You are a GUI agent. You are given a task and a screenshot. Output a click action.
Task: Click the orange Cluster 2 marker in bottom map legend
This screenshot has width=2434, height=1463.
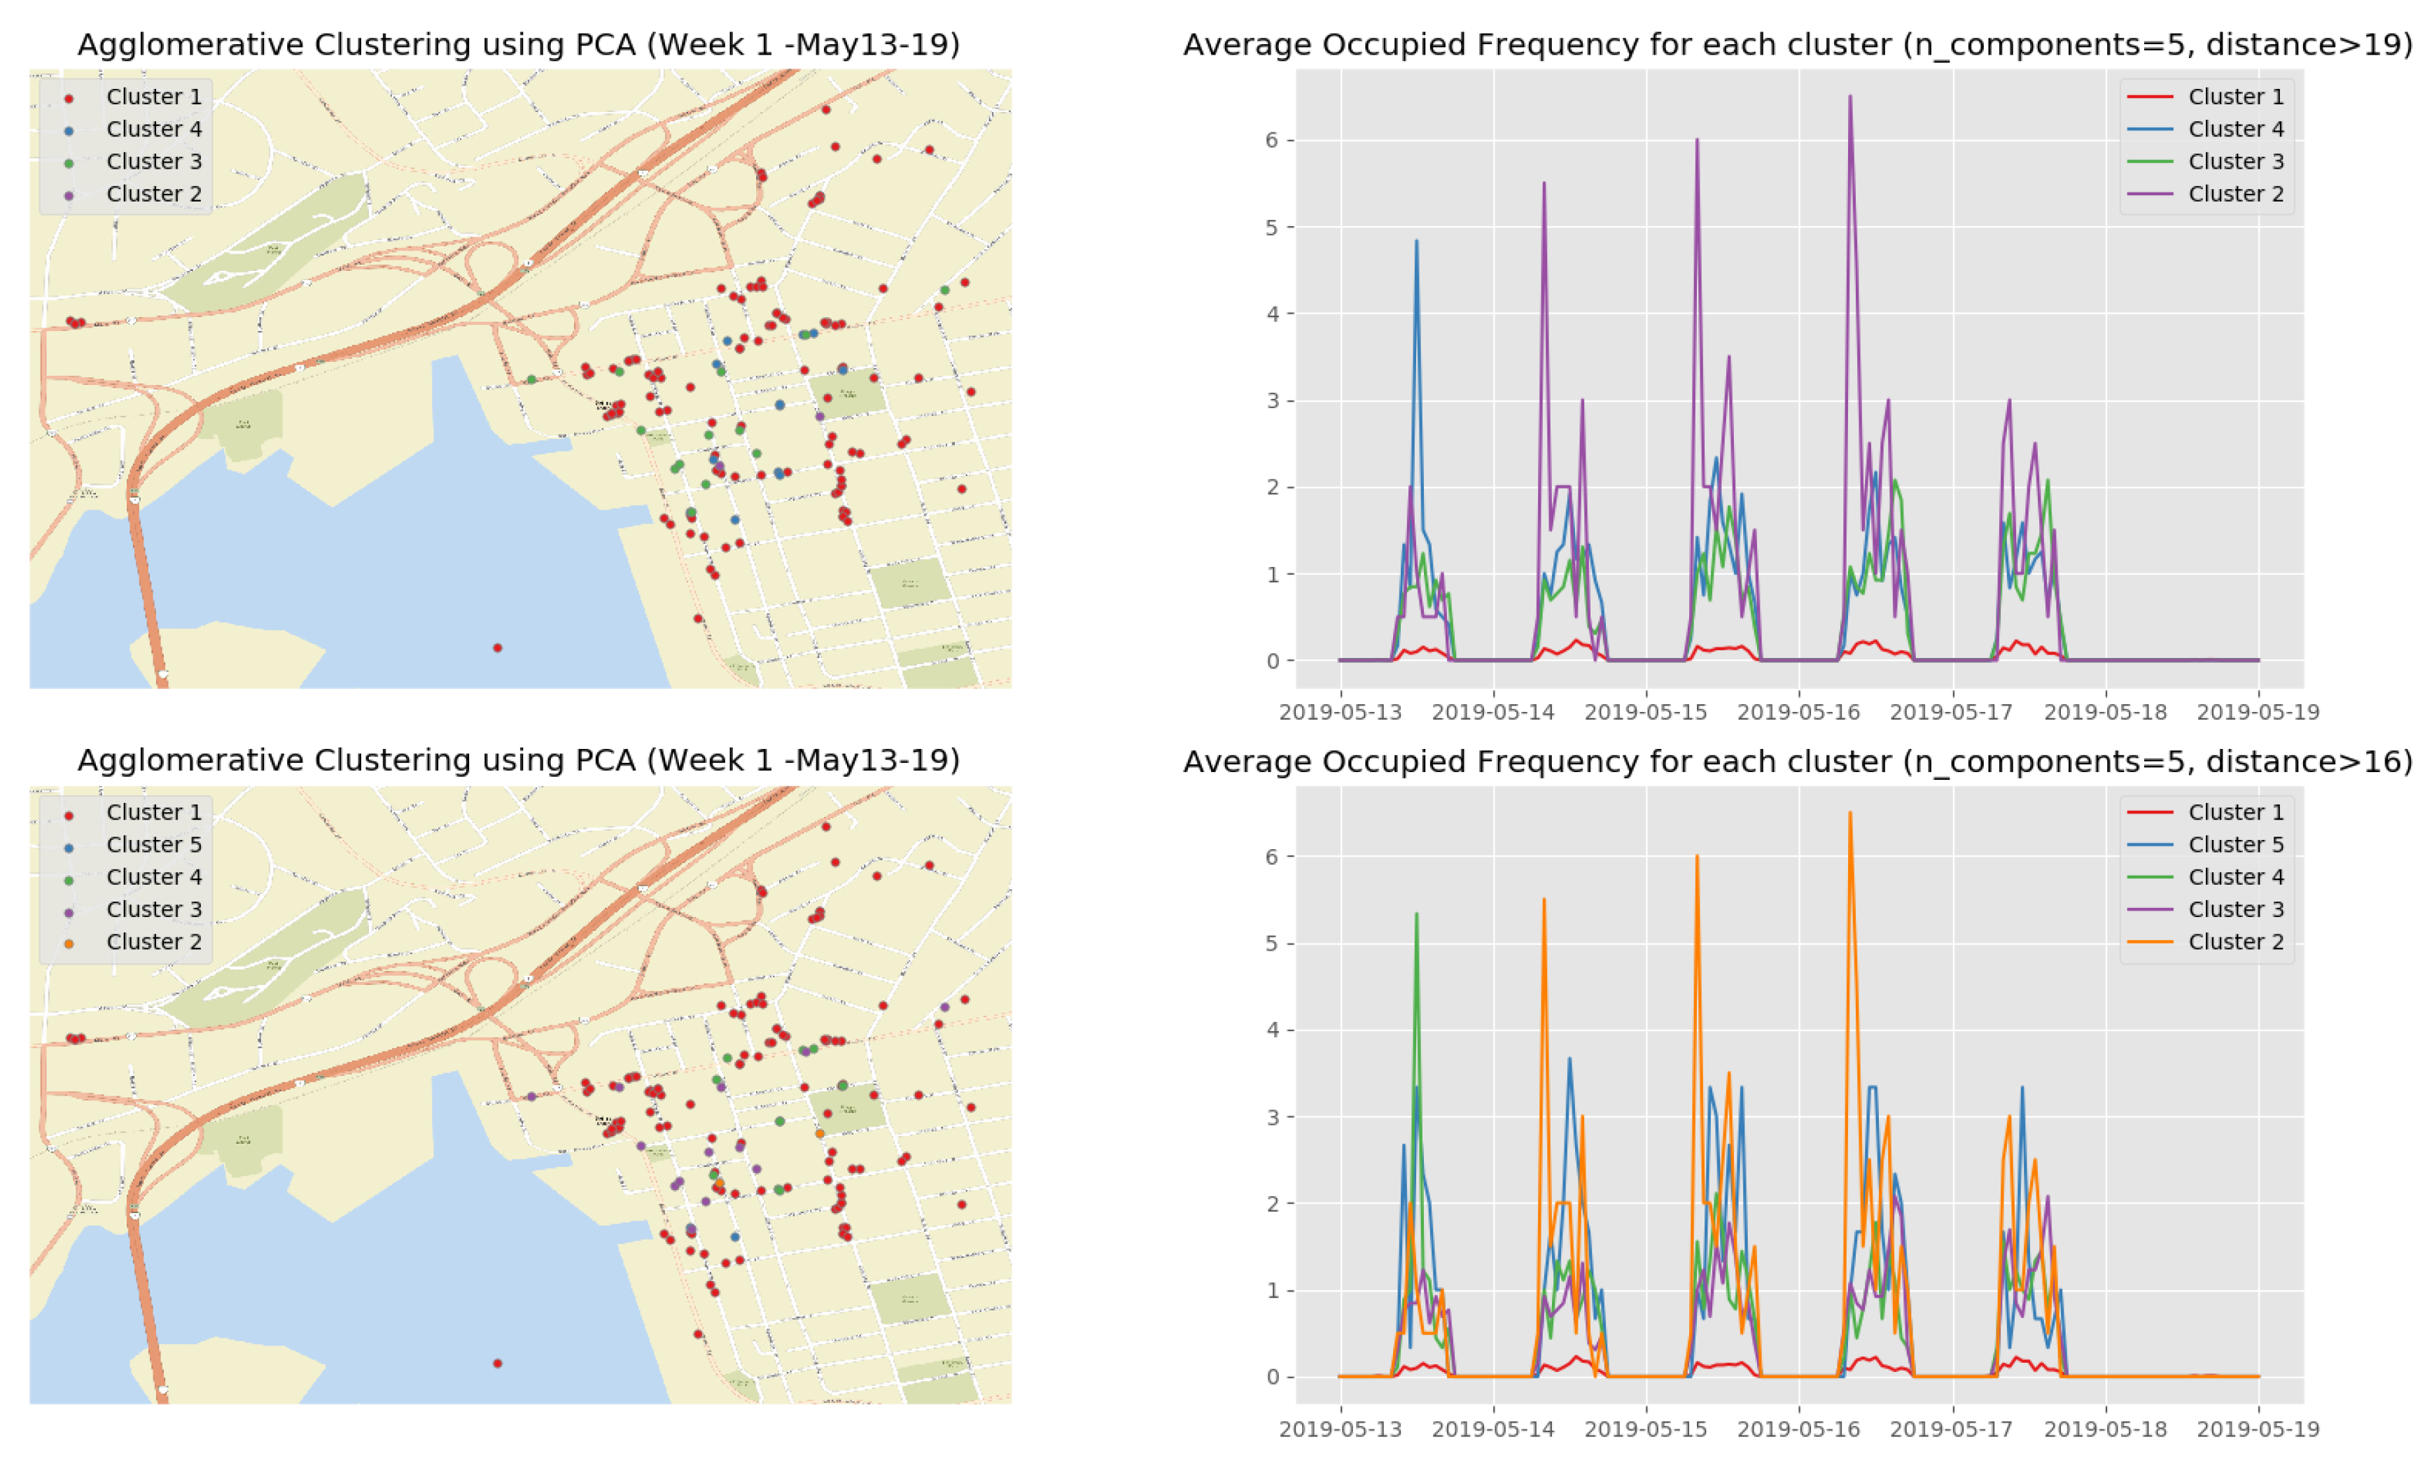click(x=69, y=944)
